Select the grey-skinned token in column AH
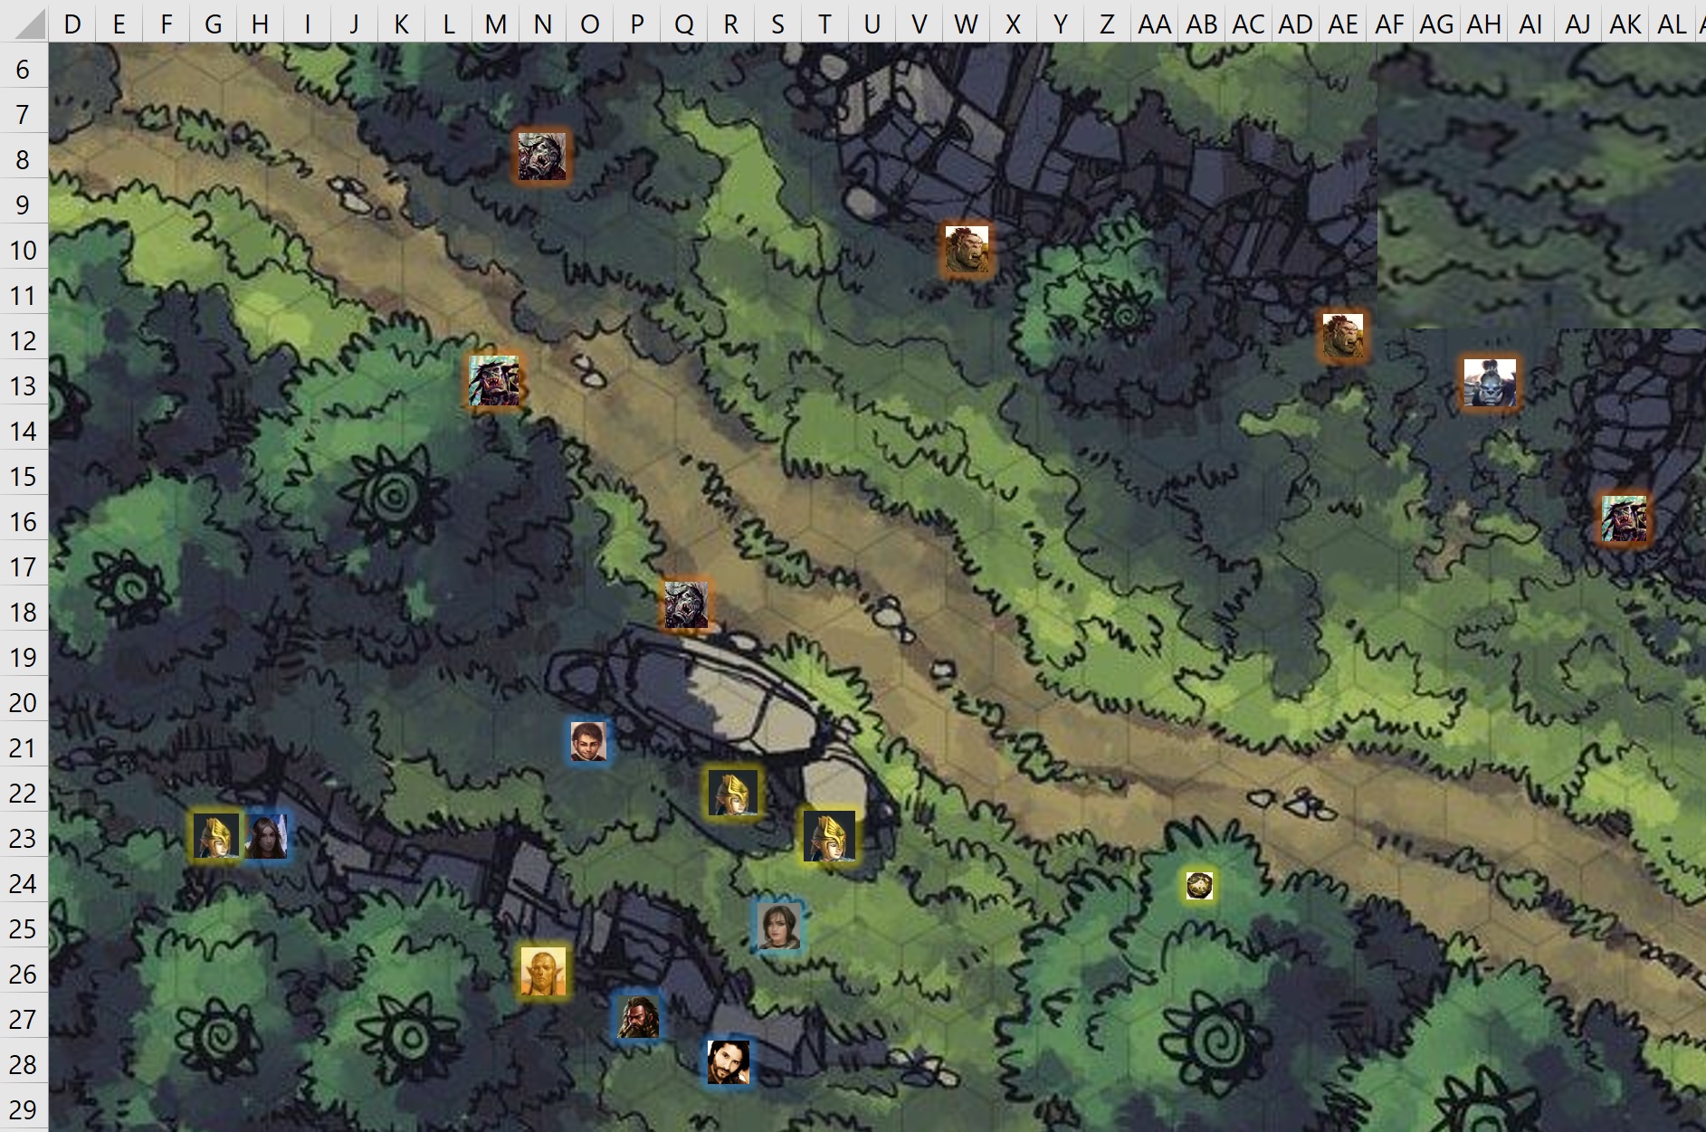 (1489, 382)
